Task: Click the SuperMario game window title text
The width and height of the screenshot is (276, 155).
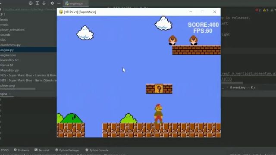Action: [80, 12]
